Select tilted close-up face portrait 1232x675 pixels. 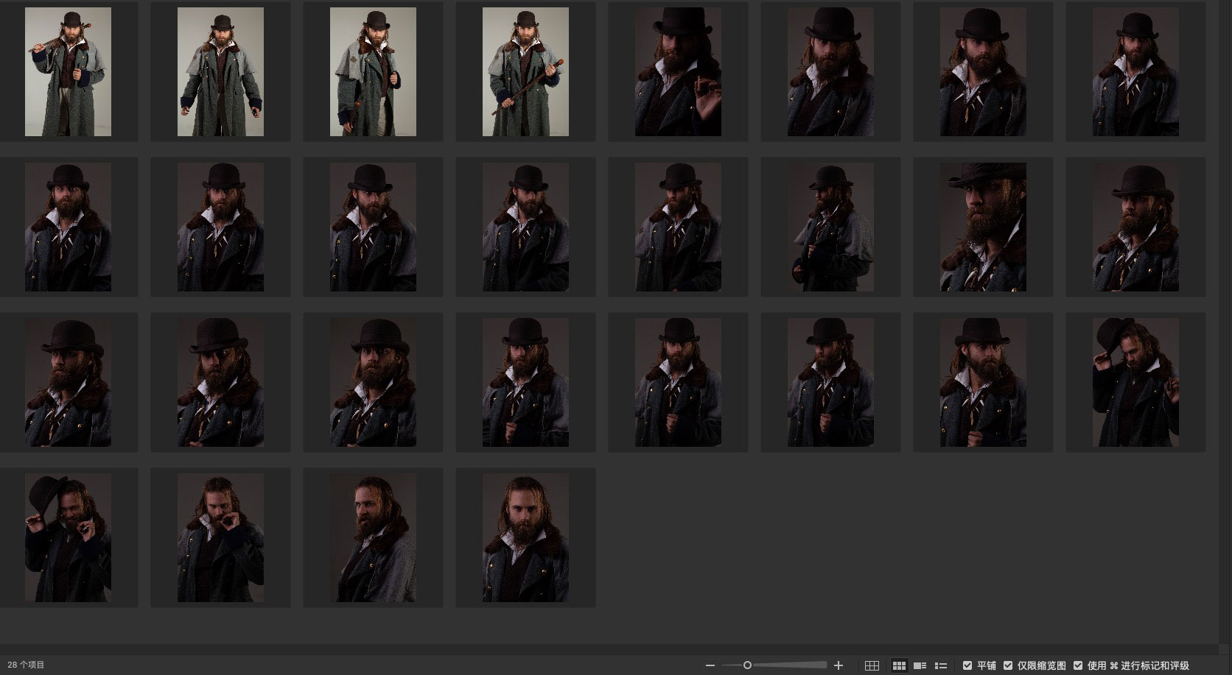[x=983, y=227]
